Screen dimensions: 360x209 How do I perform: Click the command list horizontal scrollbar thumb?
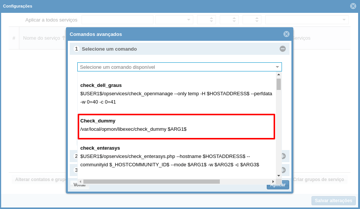click(152, 181)
